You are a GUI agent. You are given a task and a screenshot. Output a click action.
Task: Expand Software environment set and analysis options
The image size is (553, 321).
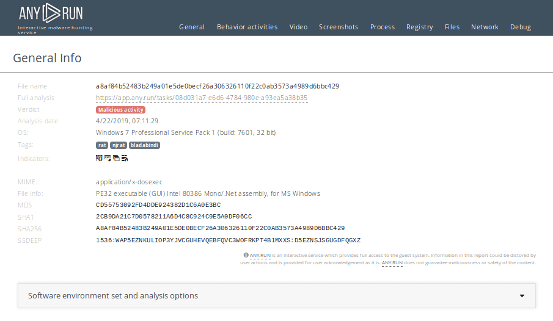[113, 295]
